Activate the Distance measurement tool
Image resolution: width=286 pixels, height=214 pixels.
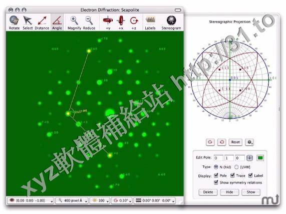[x=42, y=22]
